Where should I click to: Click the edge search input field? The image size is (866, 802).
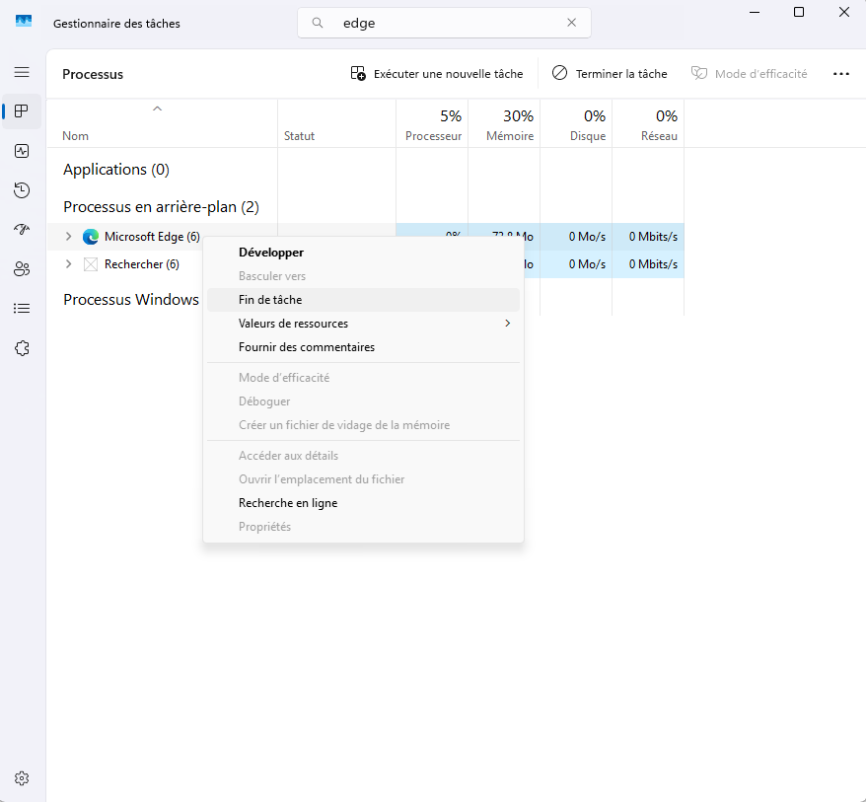444,23
